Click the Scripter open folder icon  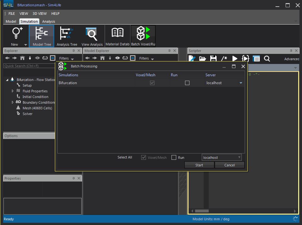[x=202, y=59]
